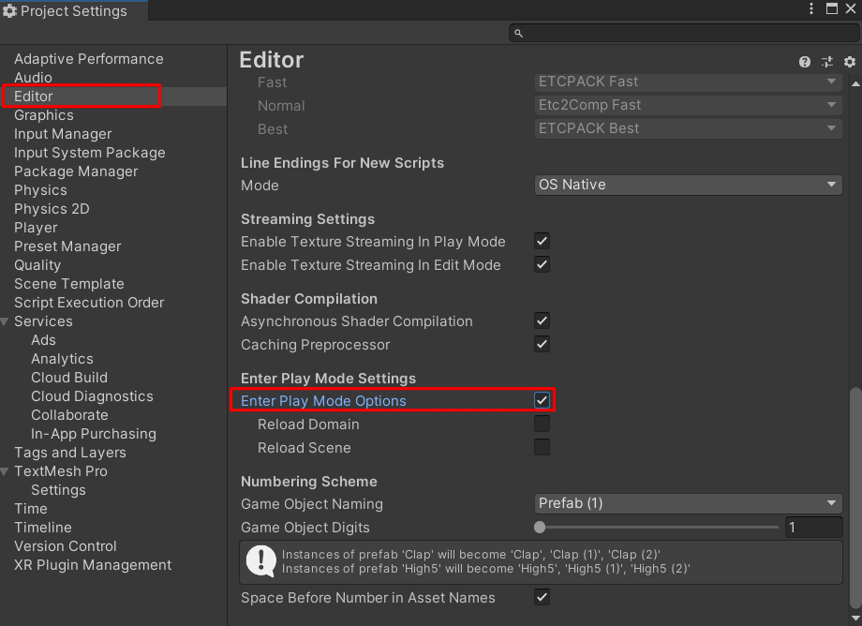
Task: Click the search magnifier icon
Action: pos(517,32)
